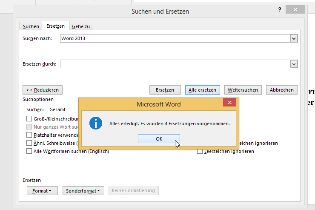Enable Leerzeichen ignorieren checkbox

[200, 151]
